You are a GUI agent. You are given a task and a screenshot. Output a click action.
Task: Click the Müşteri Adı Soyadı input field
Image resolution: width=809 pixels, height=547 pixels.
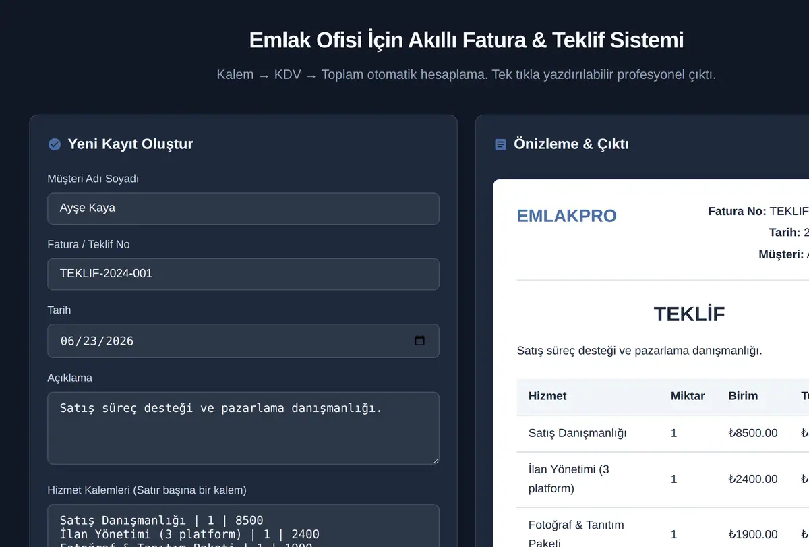[x=243, y=208]
